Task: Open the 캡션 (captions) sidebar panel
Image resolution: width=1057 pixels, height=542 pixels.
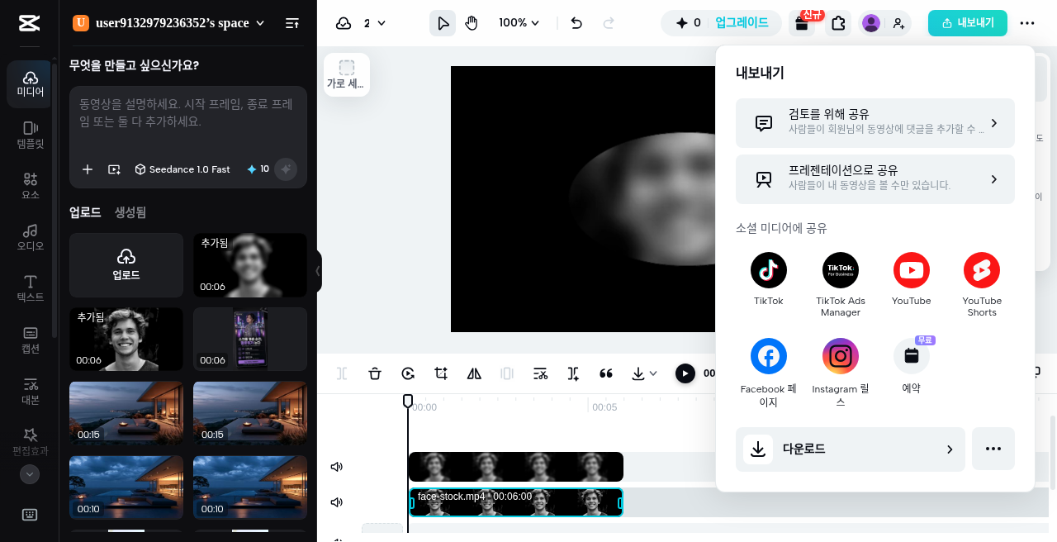Action: pos(30,340)
